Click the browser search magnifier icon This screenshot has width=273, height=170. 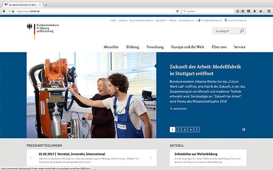pyautogui.click(x=184, y=11)
